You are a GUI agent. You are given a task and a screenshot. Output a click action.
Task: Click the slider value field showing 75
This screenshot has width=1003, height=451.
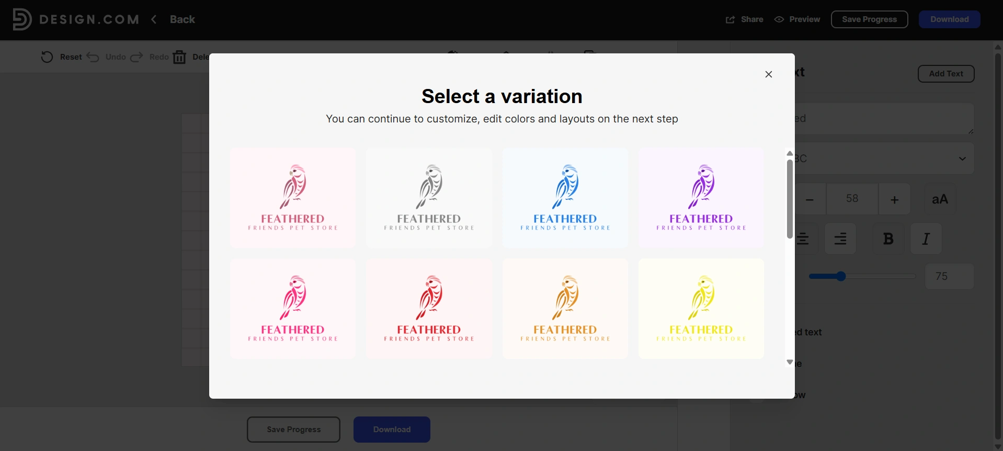(x=949, y=276)
